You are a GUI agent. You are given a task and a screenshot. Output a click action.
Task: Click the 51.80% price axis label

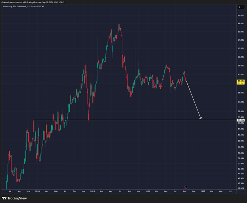(241, 153)
